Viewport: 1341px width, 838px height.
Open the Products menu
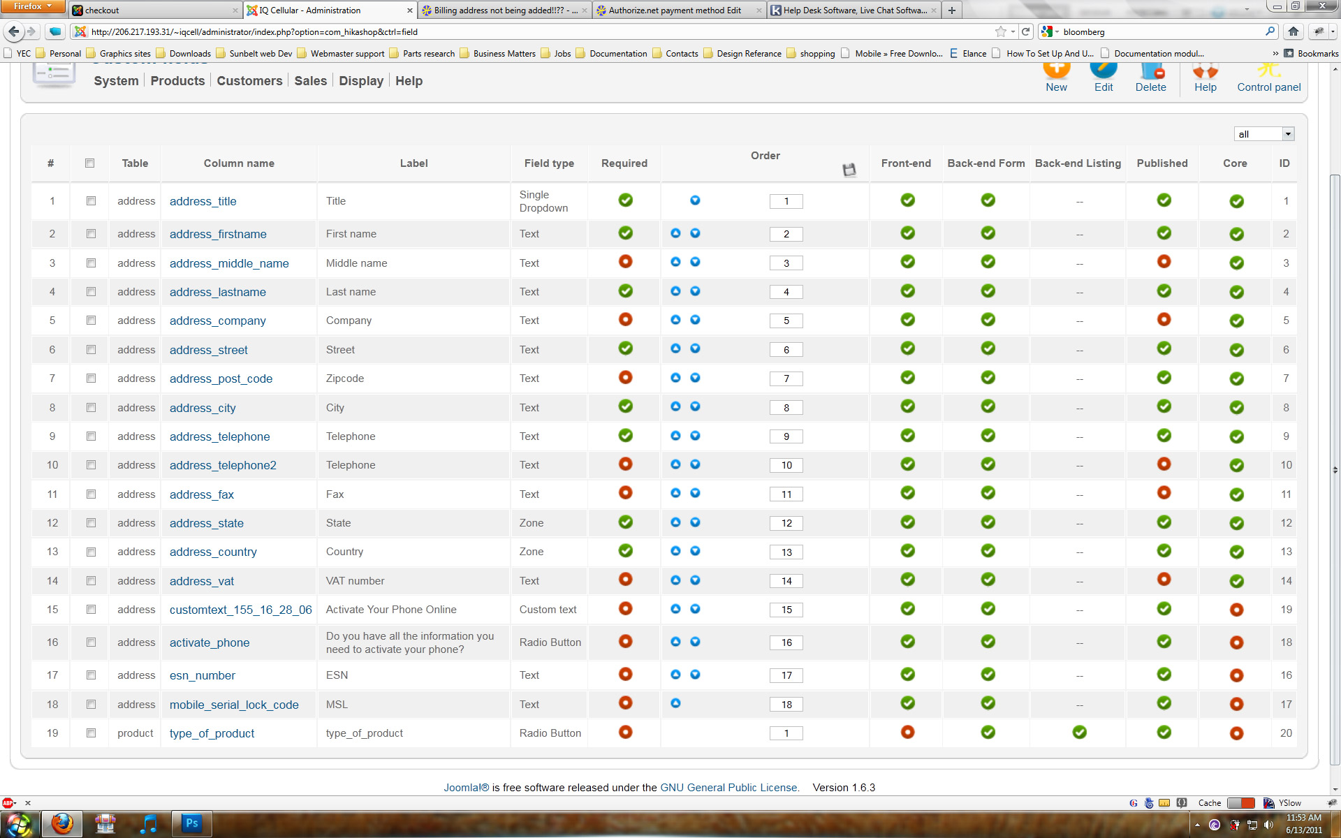(177, 81)
